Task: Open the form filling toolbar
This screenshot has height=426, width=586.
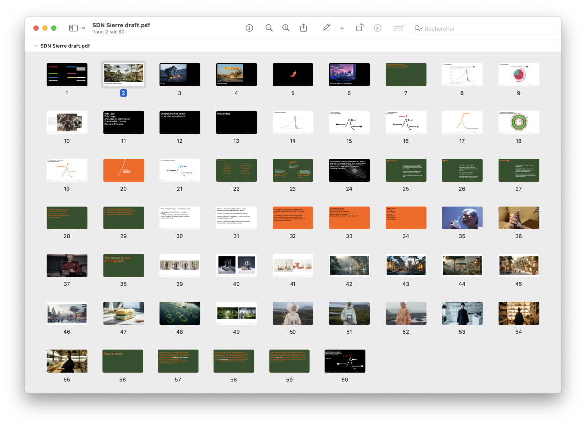Action: 398,28
